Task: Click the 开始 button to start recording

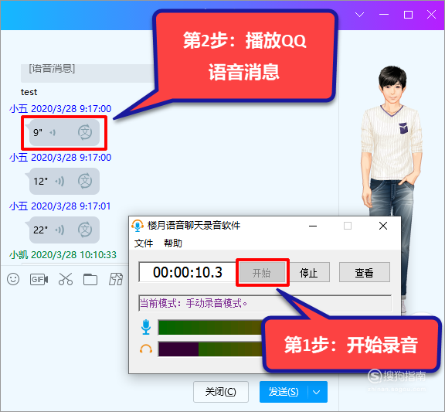Action: (262, 273)
